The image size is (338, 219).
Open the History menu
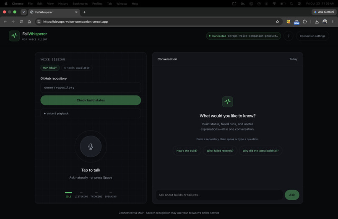(x=63, y=4)
